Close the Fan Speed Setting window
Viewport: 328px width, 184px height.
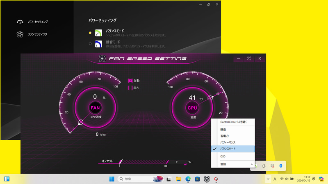coord(260,58)
